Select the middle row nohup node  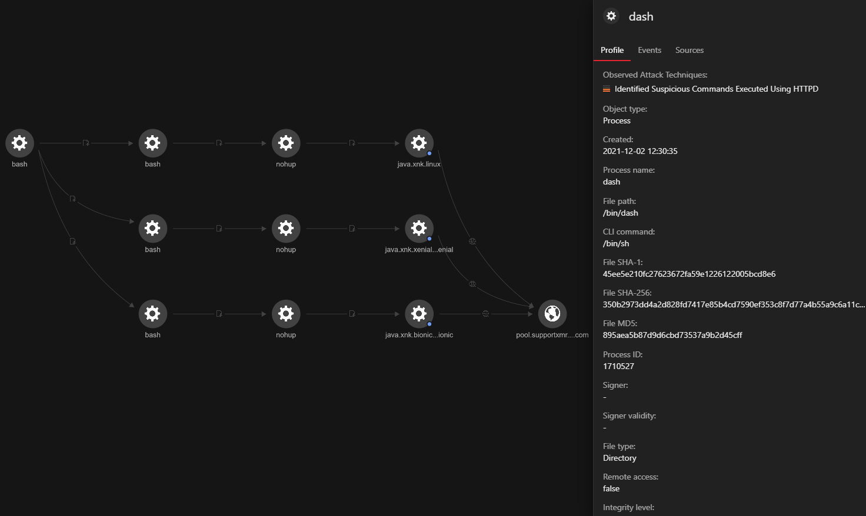pos(286,228)
